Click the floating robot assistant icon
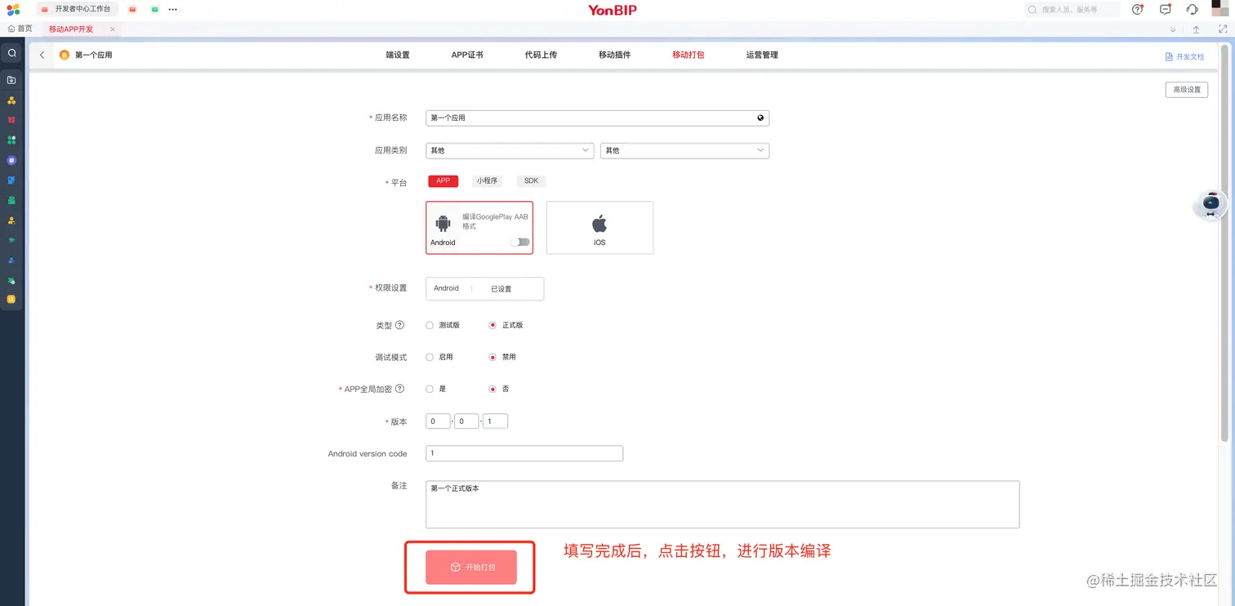This screenshot has width=1235, height=606. tap(1211, 203)
